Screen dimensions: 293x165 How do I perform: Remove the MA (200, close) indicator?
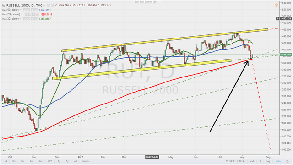click(37, 14)
